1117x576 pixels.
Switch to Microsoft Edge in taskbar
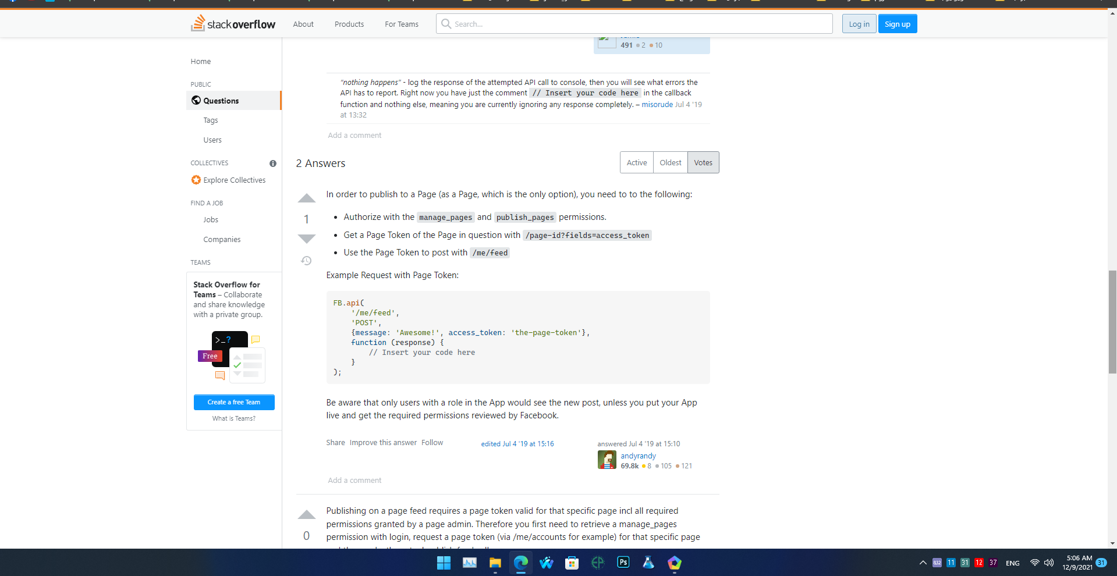tap(521, 563)
